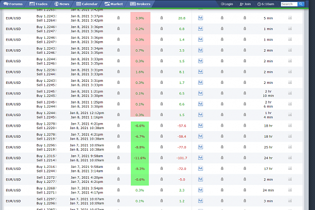Click lock icon left of the 20.8 pips value
This screenshot has height=210, width=315.
point(161,18)
